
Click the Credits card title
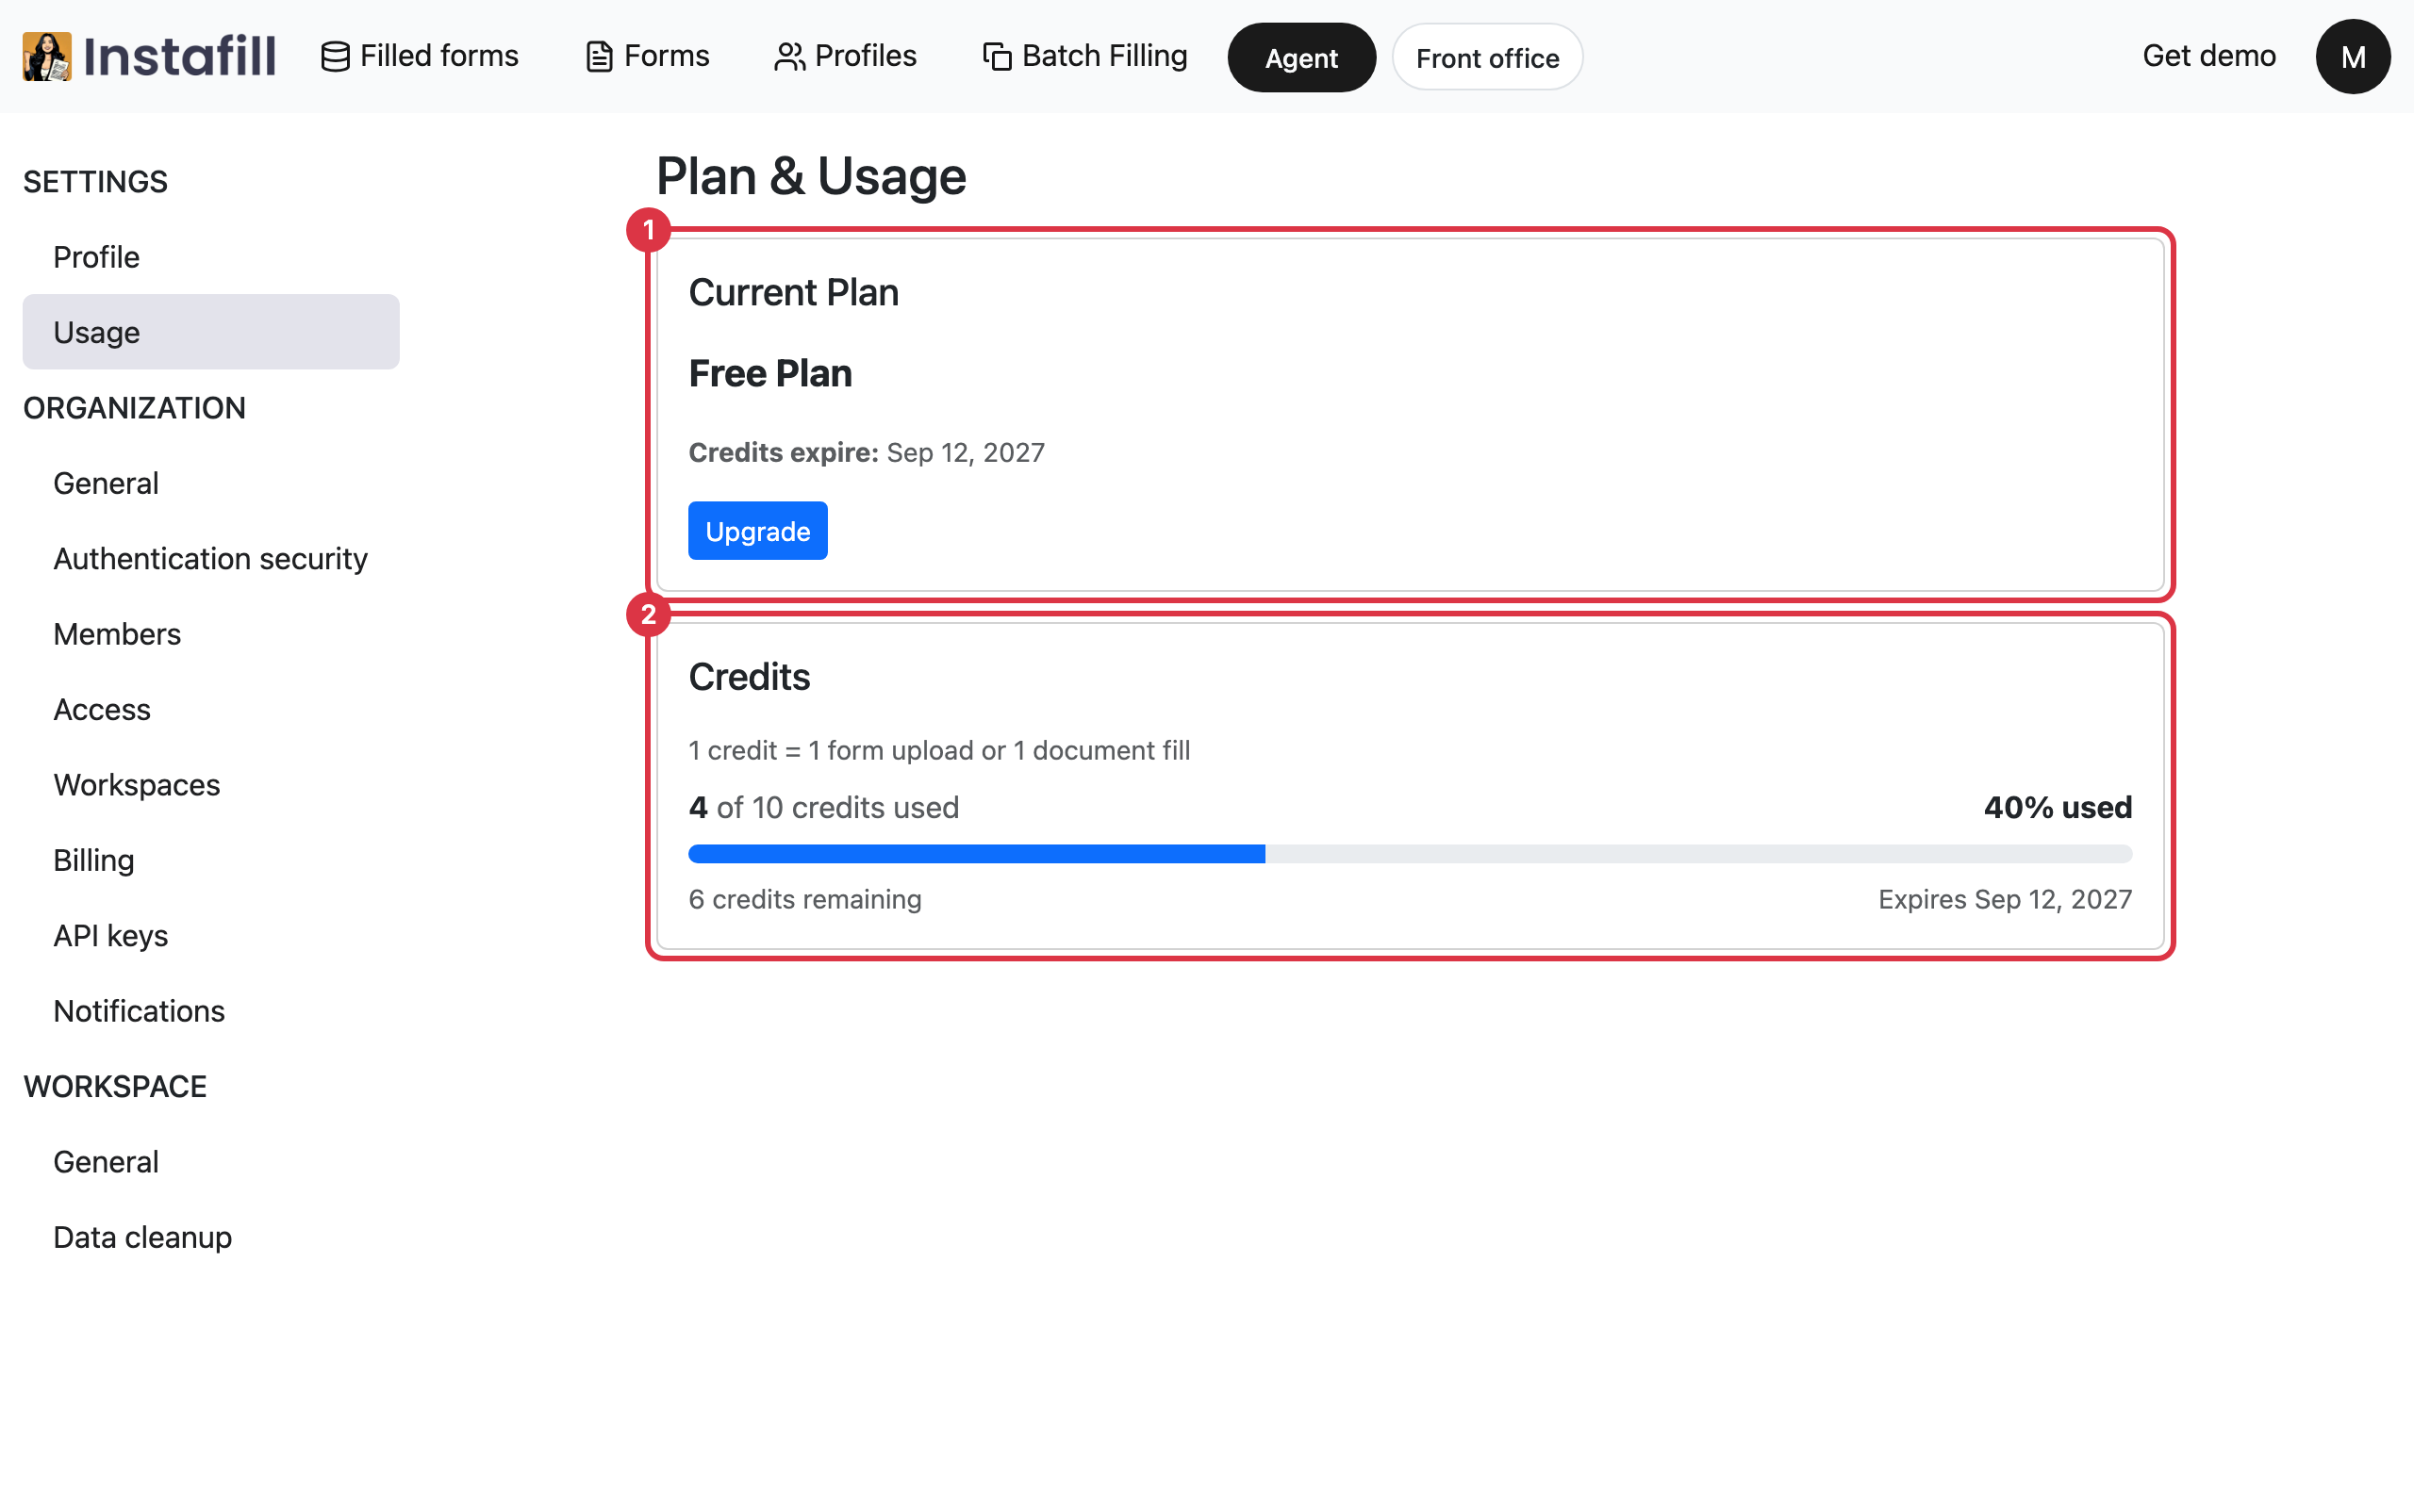point(749,678)
